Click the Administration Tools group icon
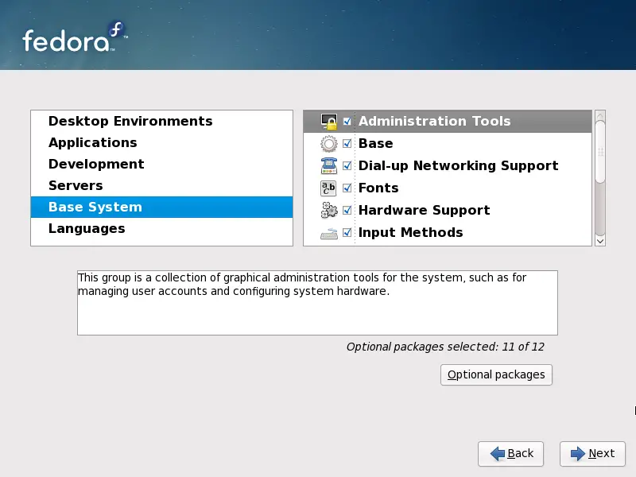Viewport: 636px width, 477px height. pos(328,122)
